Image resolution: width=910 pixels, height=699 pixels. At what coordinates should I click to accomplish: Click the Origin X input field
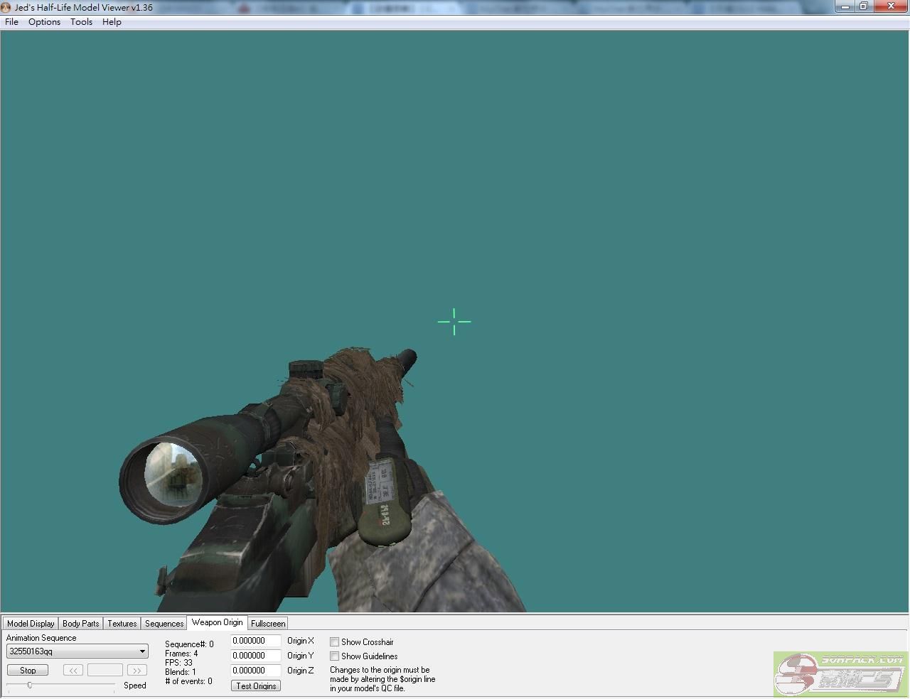point(256,641)
